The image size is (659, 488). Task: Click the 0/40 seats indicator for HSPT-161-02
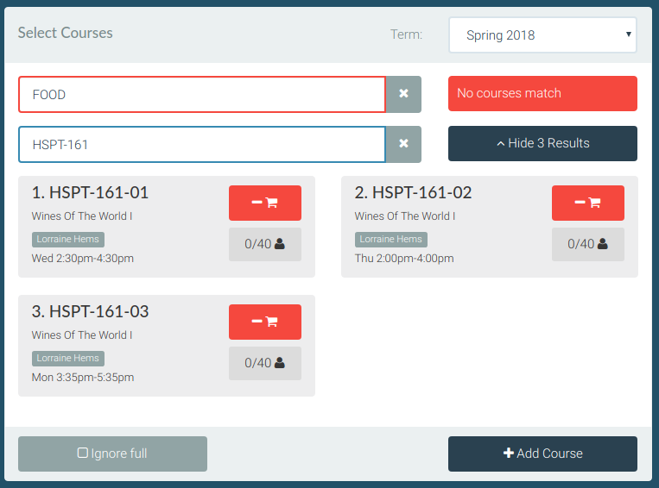click(x=588, y=244)
